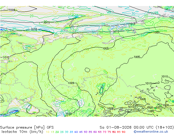174x134 pixels.
Task: Click the "(18+102)" forecast run text
Action: [165, 127]
